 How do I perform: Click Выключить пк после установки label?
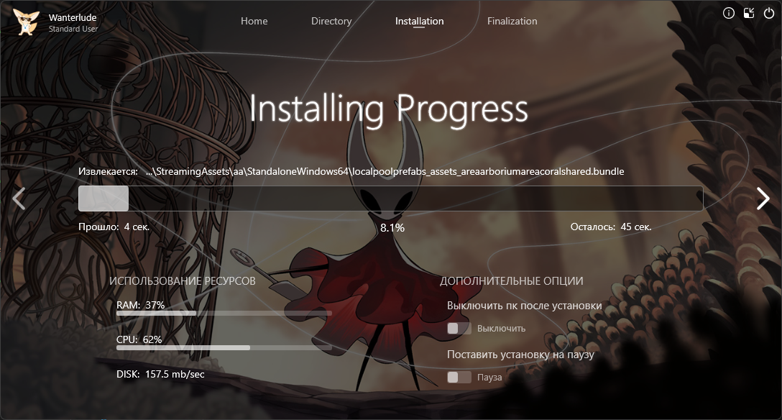pyautogui.click(x=524, y=306)
